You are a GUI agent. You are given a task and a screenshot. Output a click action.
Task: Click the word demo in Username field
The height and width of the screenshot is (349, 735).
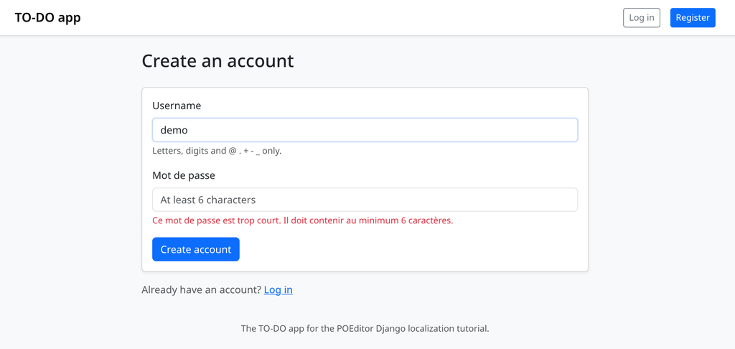tap(174, 130)
